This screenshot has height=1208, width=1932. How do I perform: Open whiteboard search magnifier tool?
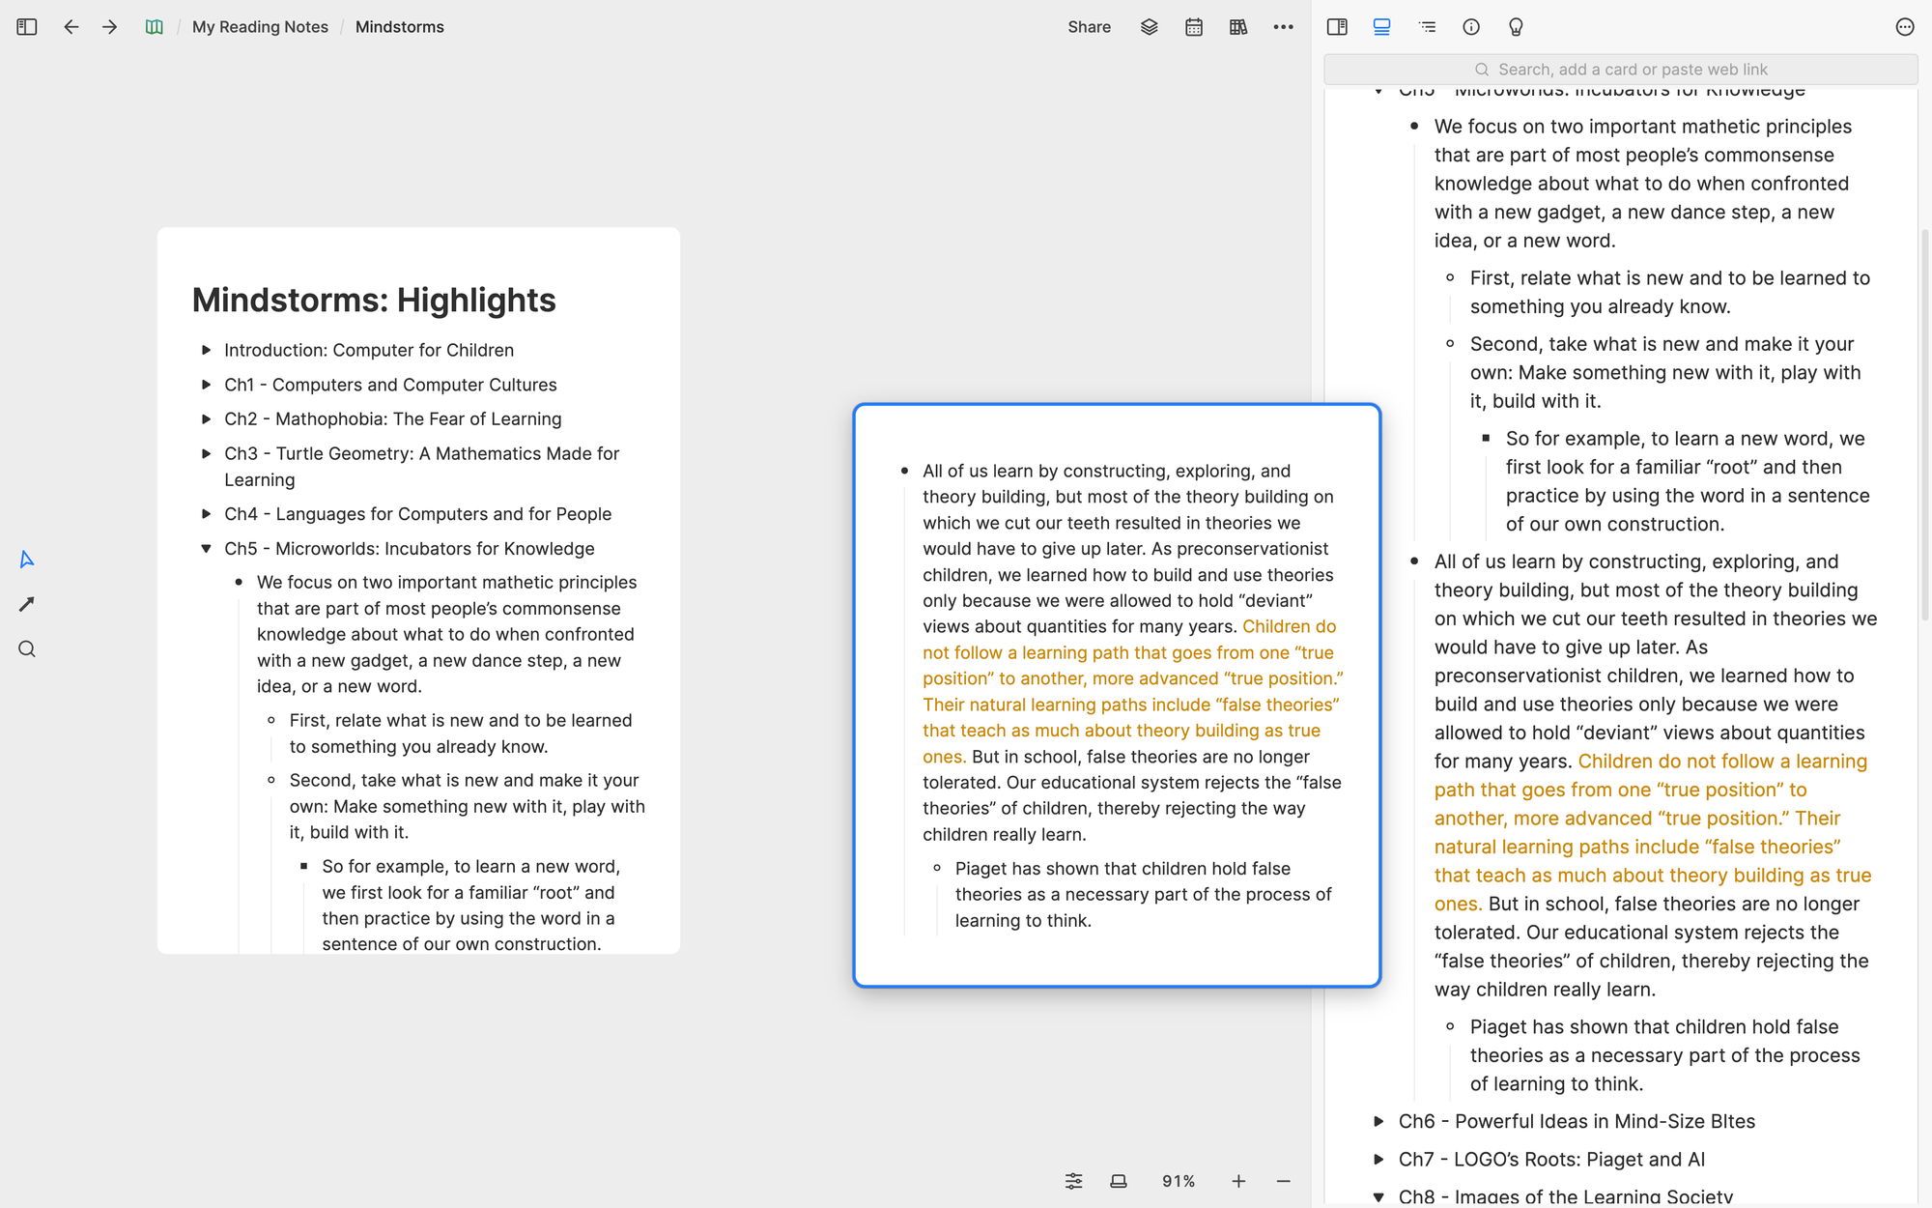coord(27,649)
